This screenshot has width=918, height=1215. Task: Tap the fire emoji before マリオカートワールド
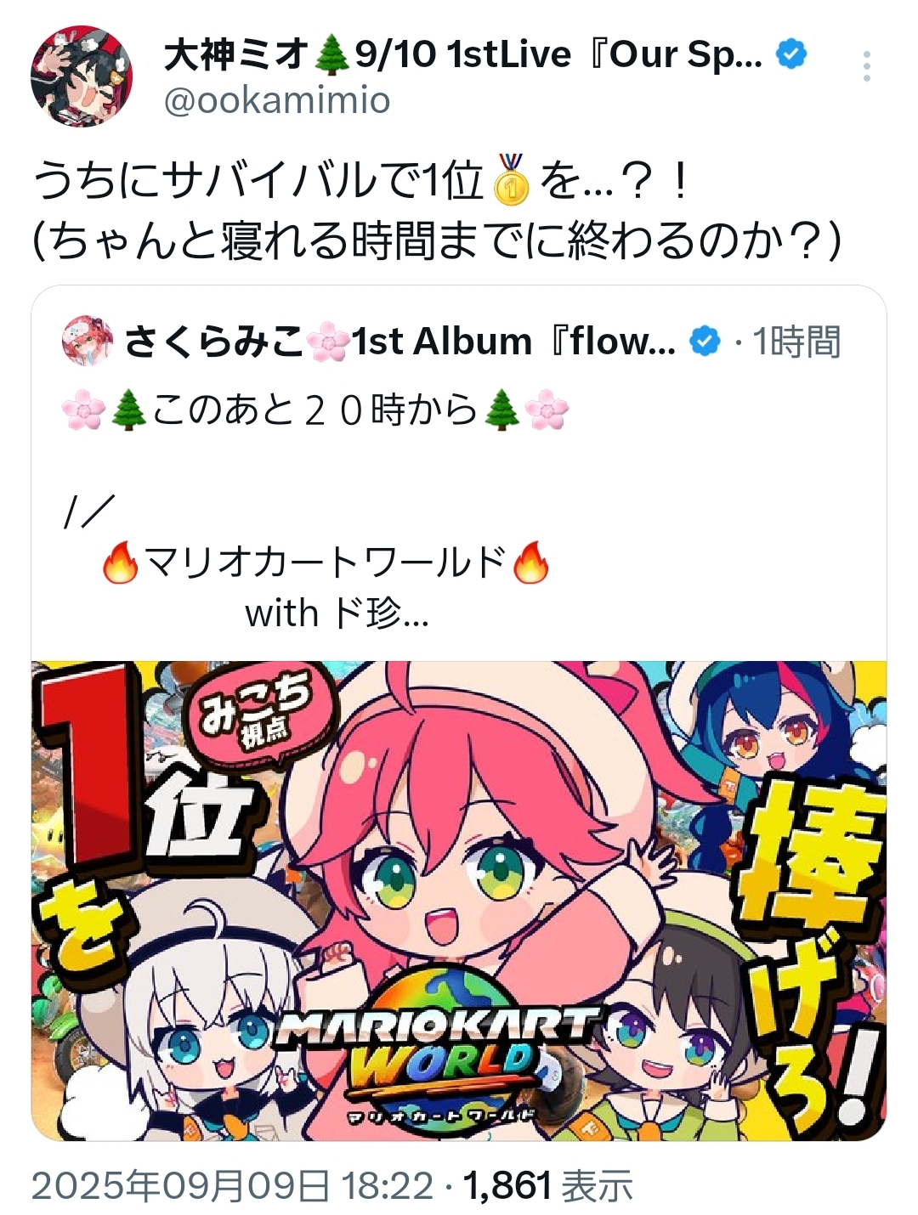click(120, 562)
